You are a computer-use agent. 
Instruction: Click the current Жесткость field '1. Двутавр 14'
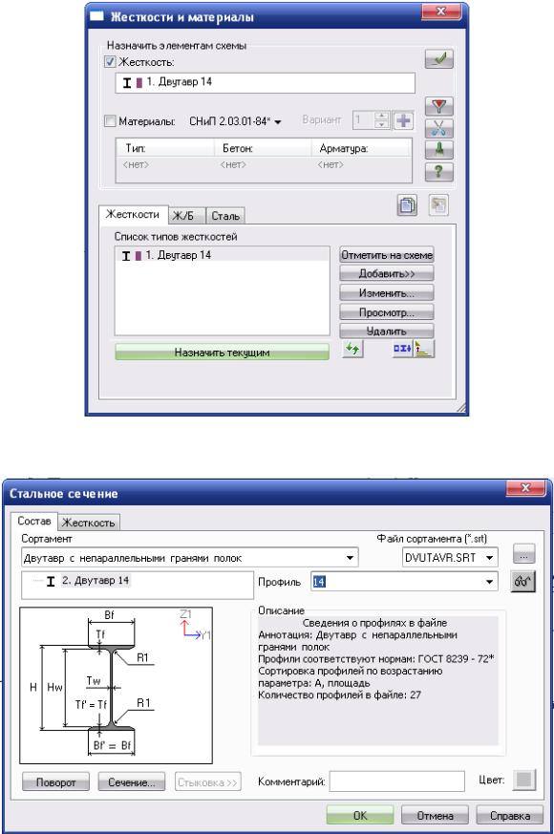point(265,82)
